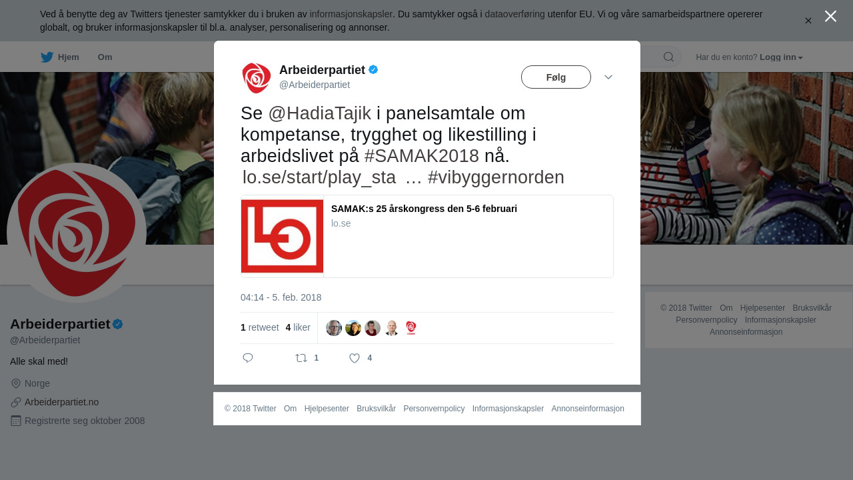The height and width of the screenshot is (480, 853).
Task: Open the Arbeiderpartiet.no website link
Action: 61,402
